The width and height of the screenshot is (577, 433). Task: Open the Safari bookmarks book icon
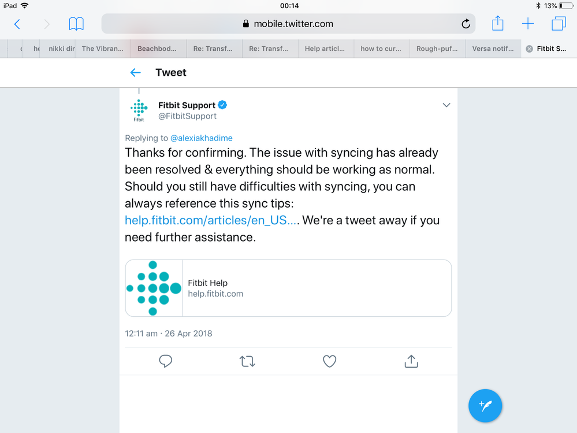tap(76, 24)
